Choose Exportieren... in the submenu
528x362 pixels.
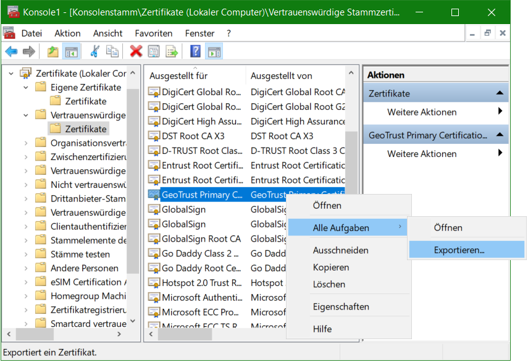tap(459, 250)
